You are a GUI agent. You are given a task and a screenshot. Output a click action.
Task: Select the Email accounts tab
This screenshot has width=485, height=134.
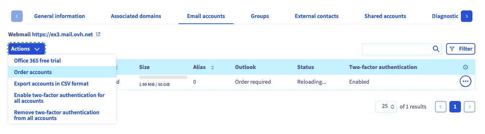point(206,16)
